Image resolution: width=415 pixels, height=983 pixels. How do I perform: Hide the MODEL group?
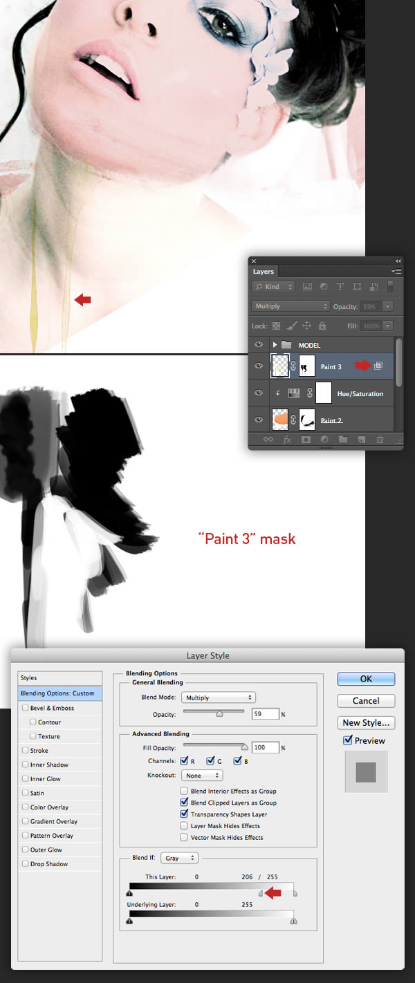point(259,345)
